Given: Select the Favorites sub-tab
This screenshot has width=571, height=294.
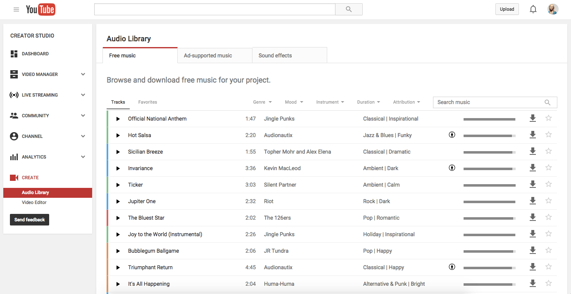Looking at the screenshot, I should click(x=148, y=102).
